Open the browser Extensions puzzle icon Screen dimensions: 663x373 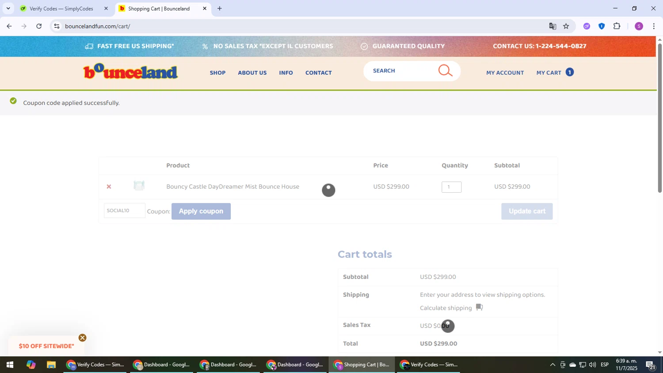[x=617, y=26]
